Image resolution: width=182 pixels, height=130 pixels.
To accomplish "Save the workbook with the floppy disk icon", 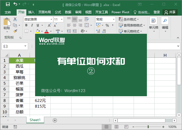I will (8, 4).
